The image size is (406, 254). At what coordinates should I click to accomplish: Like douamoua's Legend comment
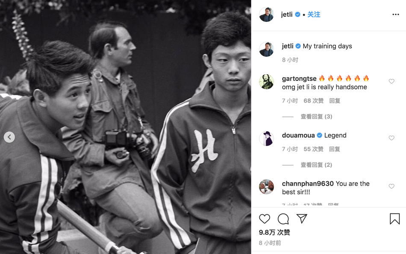tap(391, 138)
